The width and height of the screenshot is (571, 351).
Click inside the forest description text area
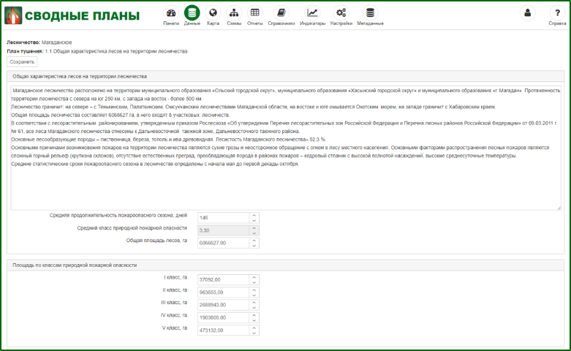(285, 148)
